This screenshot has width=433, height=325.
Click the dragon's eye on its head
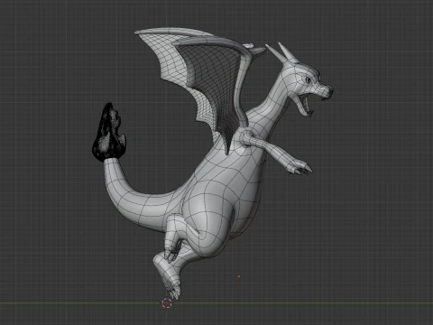tap(309, 80)
